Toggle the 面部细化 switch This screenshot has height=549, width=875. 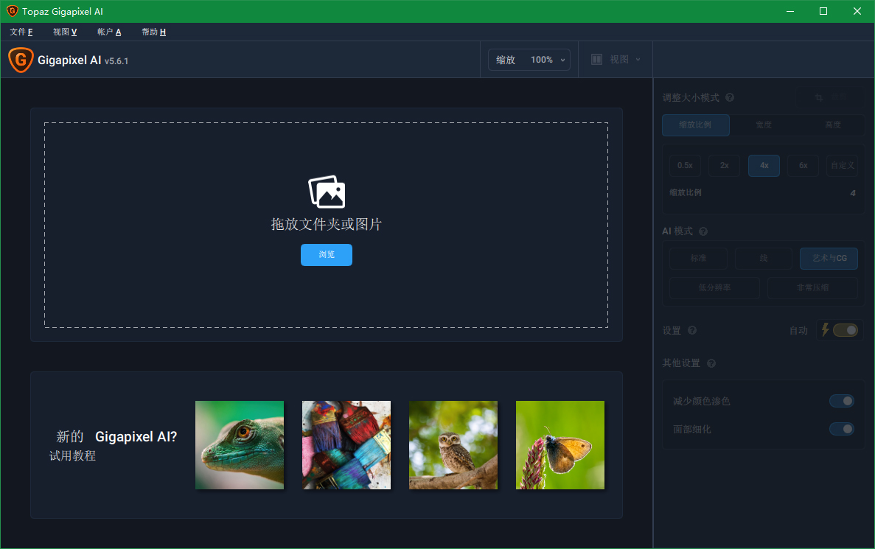(x=842, y=428)
